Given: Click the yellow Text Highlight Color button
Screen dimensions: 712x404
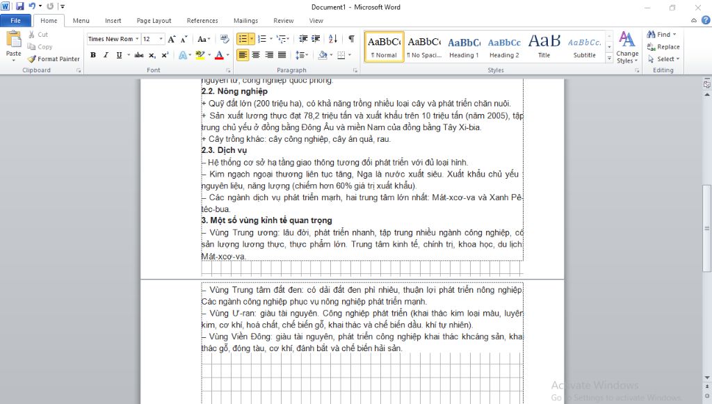Looking at the screenshot, I should coord(200,55).
